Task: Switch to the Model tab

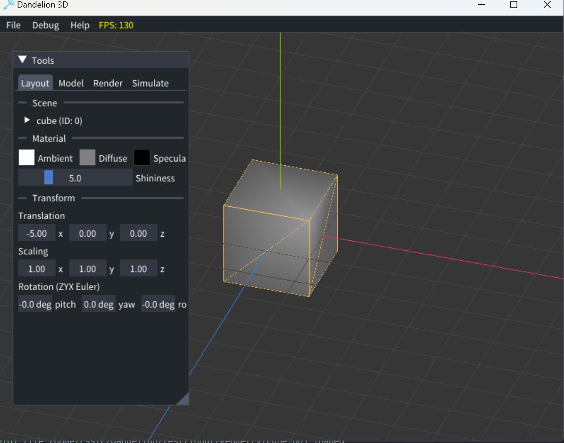Action: (71, 83)
